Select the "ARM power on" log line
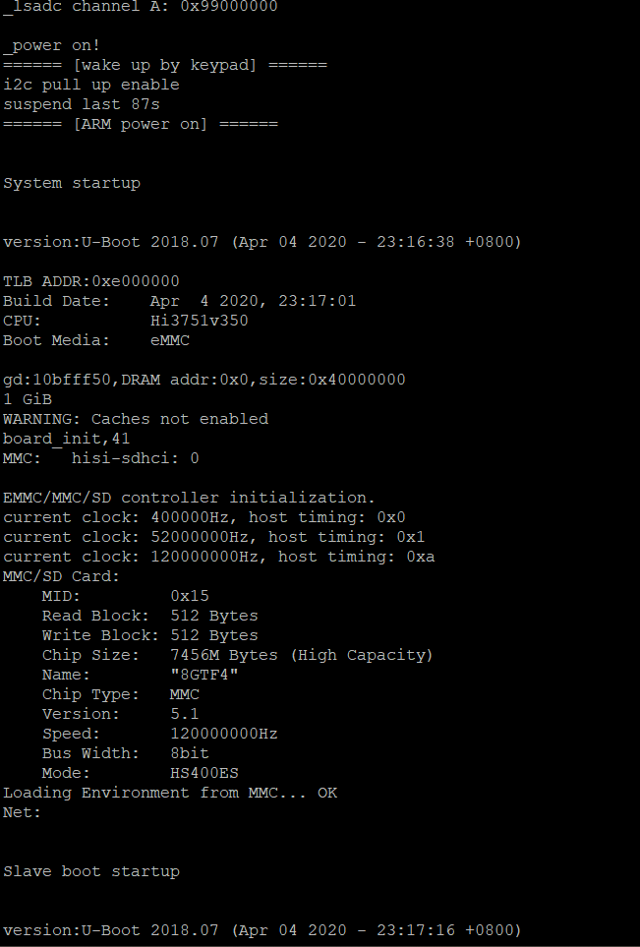Screen dimensions: 640x947 pyautogui.click(x=141, y=124)
